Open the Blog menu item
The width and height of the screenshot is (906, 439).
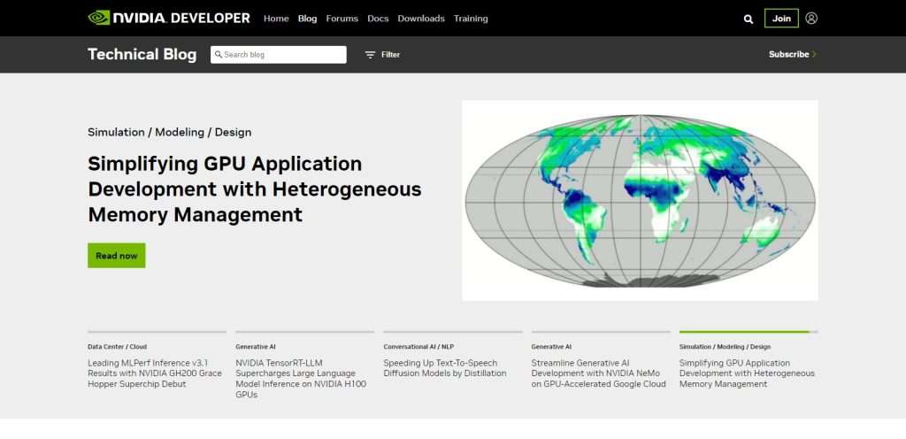pyautogui.click(x=307, y=19)
